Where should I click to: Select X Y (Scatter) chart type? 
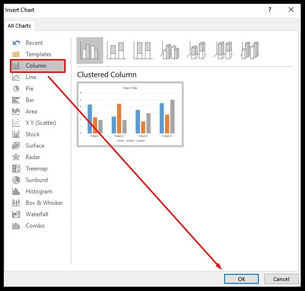[41, 123]
